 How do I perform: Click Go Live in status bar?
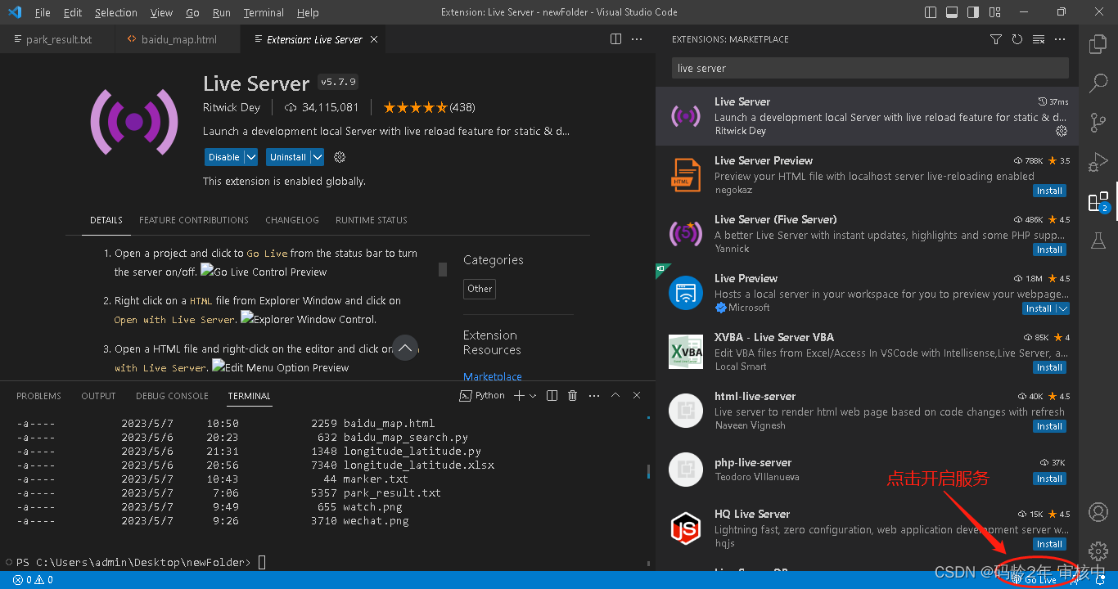tap(1035, 580)
